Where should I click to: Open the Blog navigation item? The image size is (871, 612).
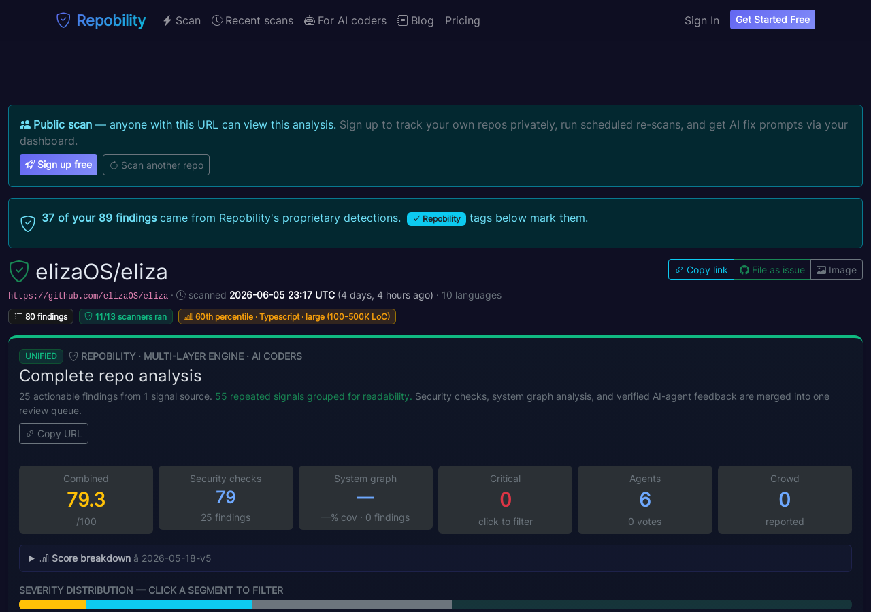click(x=416, y=20)
